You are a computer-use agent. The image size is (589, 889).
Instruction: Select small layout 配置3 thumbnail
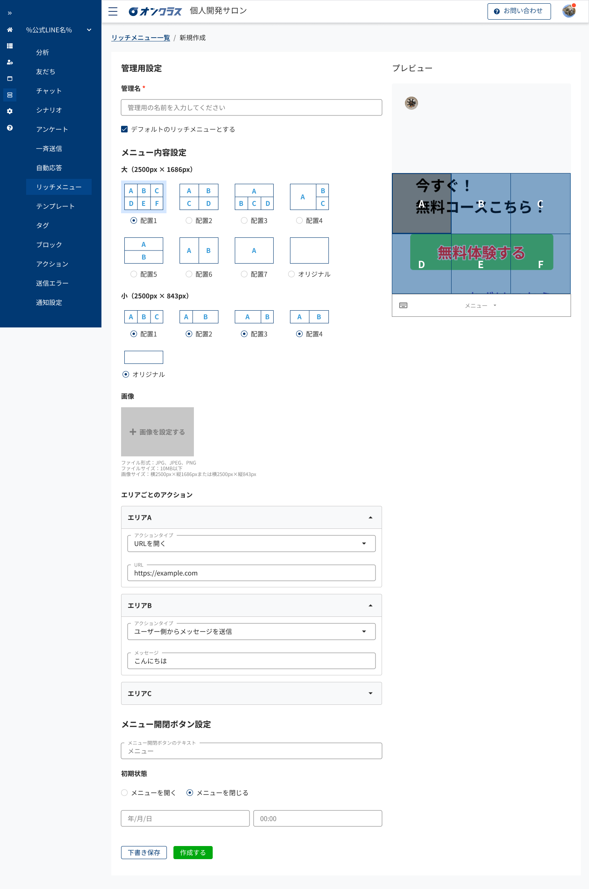point(254,317)
